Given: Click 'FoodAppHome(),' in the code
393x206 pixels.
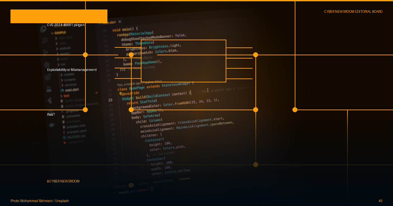Looking at the screenshot, I should pyautogui.click(x=148, y=62).
